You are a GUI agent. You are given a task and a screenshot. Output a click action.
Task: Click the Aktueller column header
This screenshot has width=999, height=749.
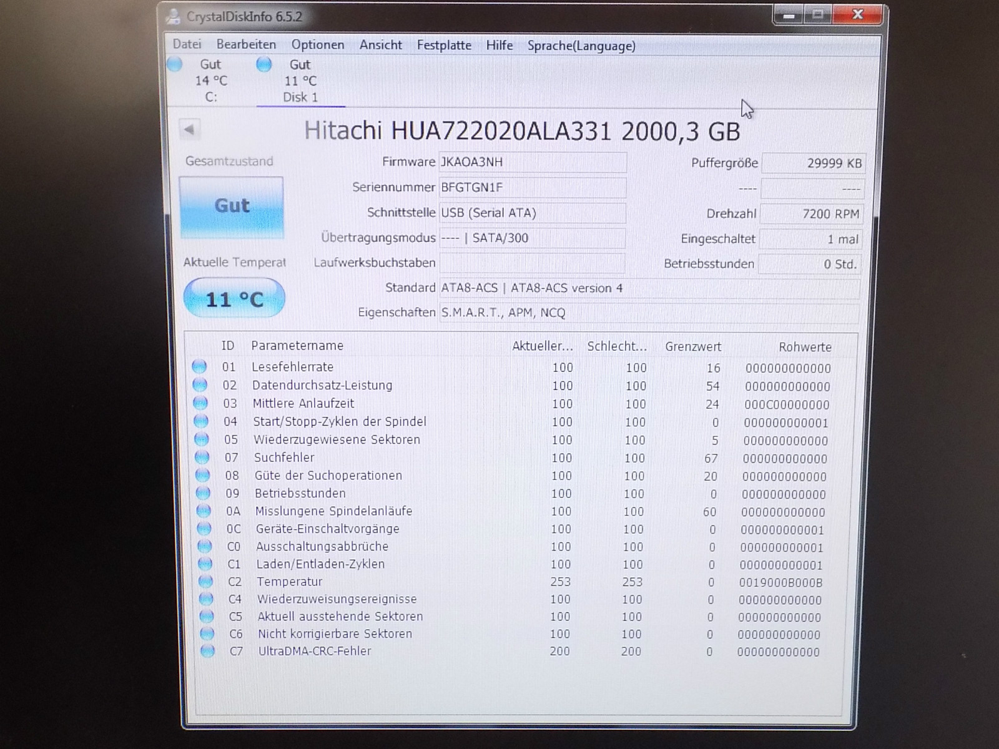tap(542, 346)
